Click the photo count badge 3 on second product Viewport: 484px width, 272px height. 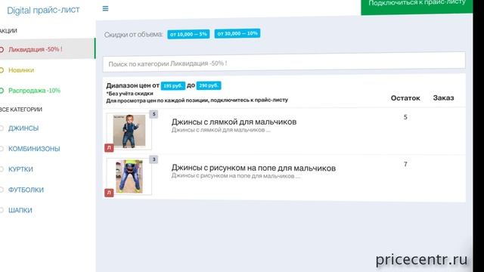pos(154,159)
